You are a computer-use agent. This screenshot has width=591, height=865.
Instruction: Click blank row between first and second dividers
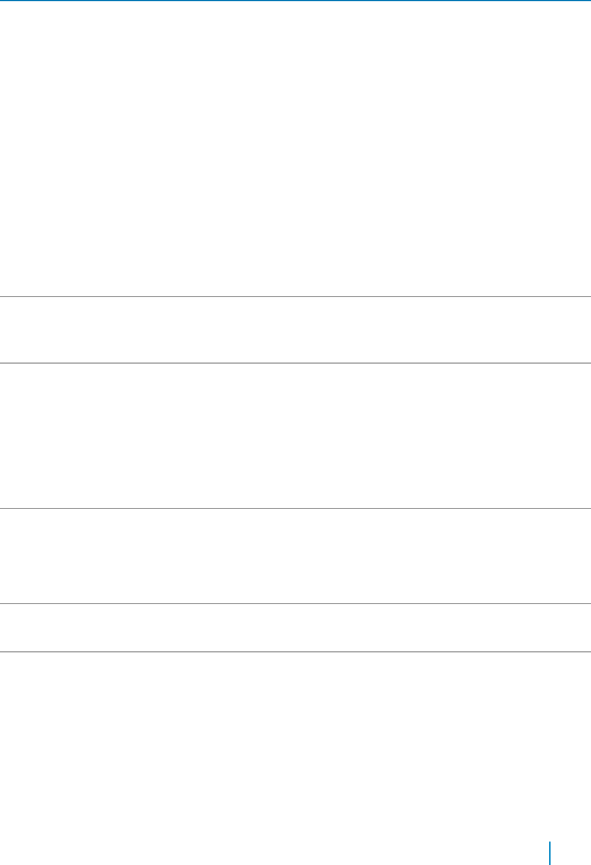click(x=295, y=330)
